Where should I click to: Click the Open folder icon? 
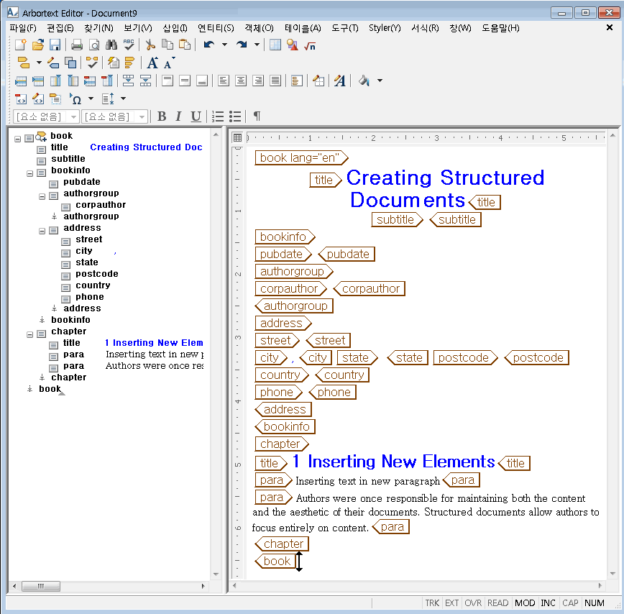(x=38, y=45)
